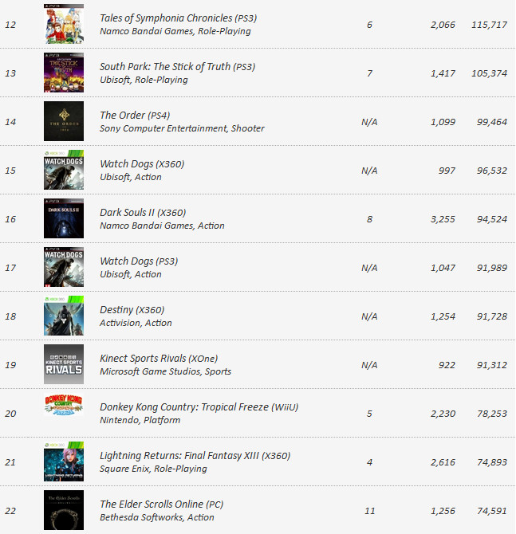Screen dimensions: 516x534
Task: Open Tales of Symphonia Chronicles title link
Action: (179, 18)
